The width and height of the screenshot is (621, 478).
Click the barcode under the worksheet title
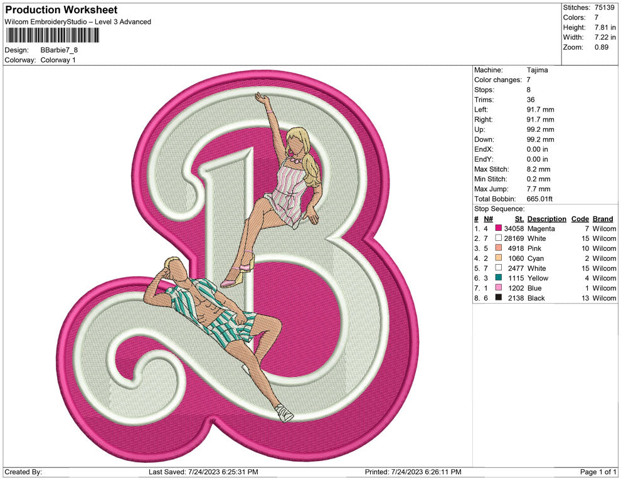pos(51,35)
